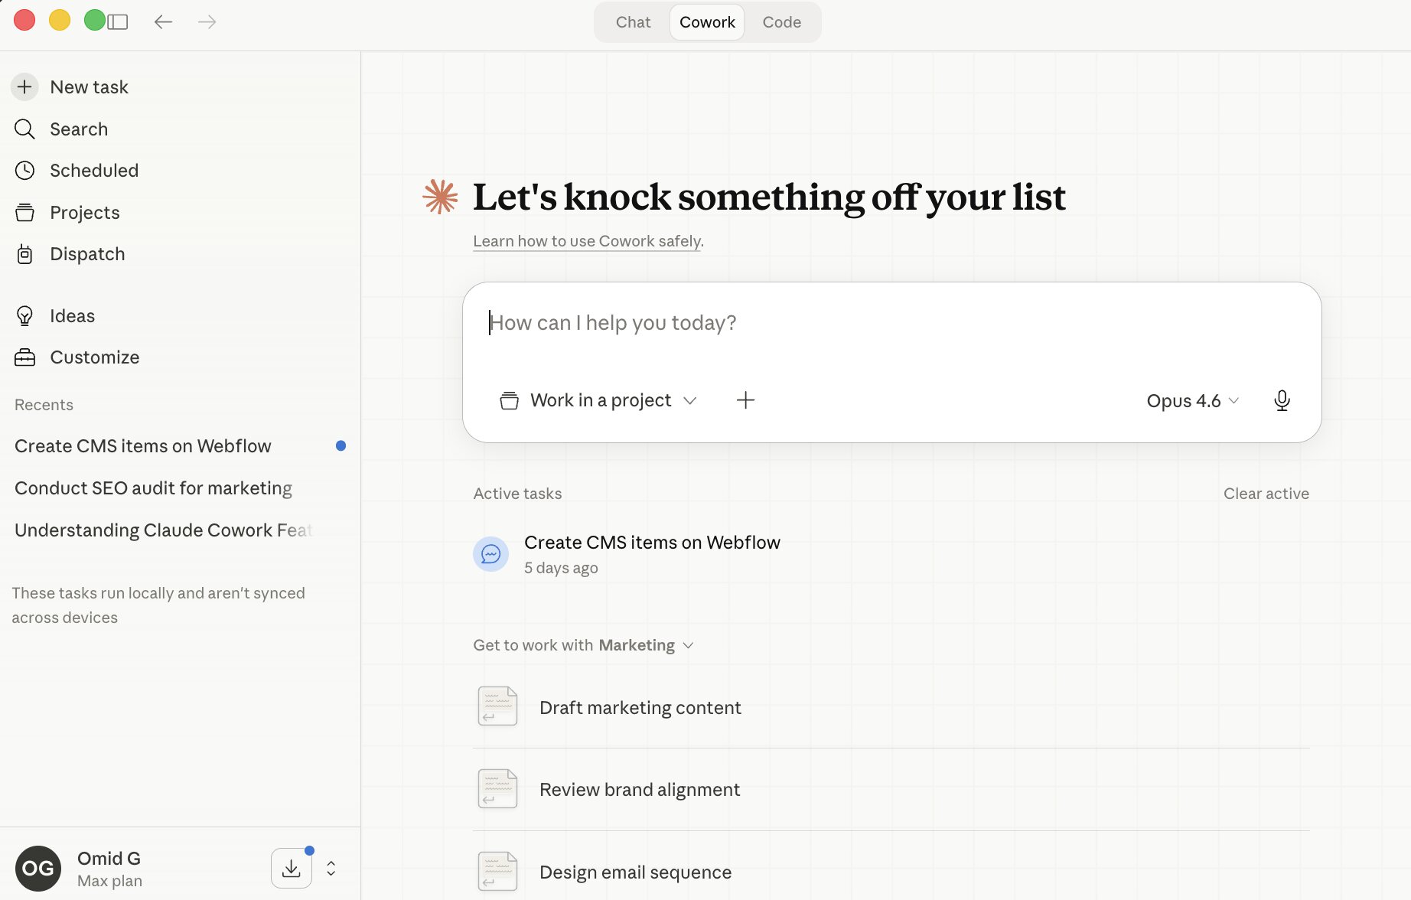Image resolution: width=1411 pixels, height=900 pixels.
Task: Click the Draft marketing content document icon
Action: click(497, 706)
